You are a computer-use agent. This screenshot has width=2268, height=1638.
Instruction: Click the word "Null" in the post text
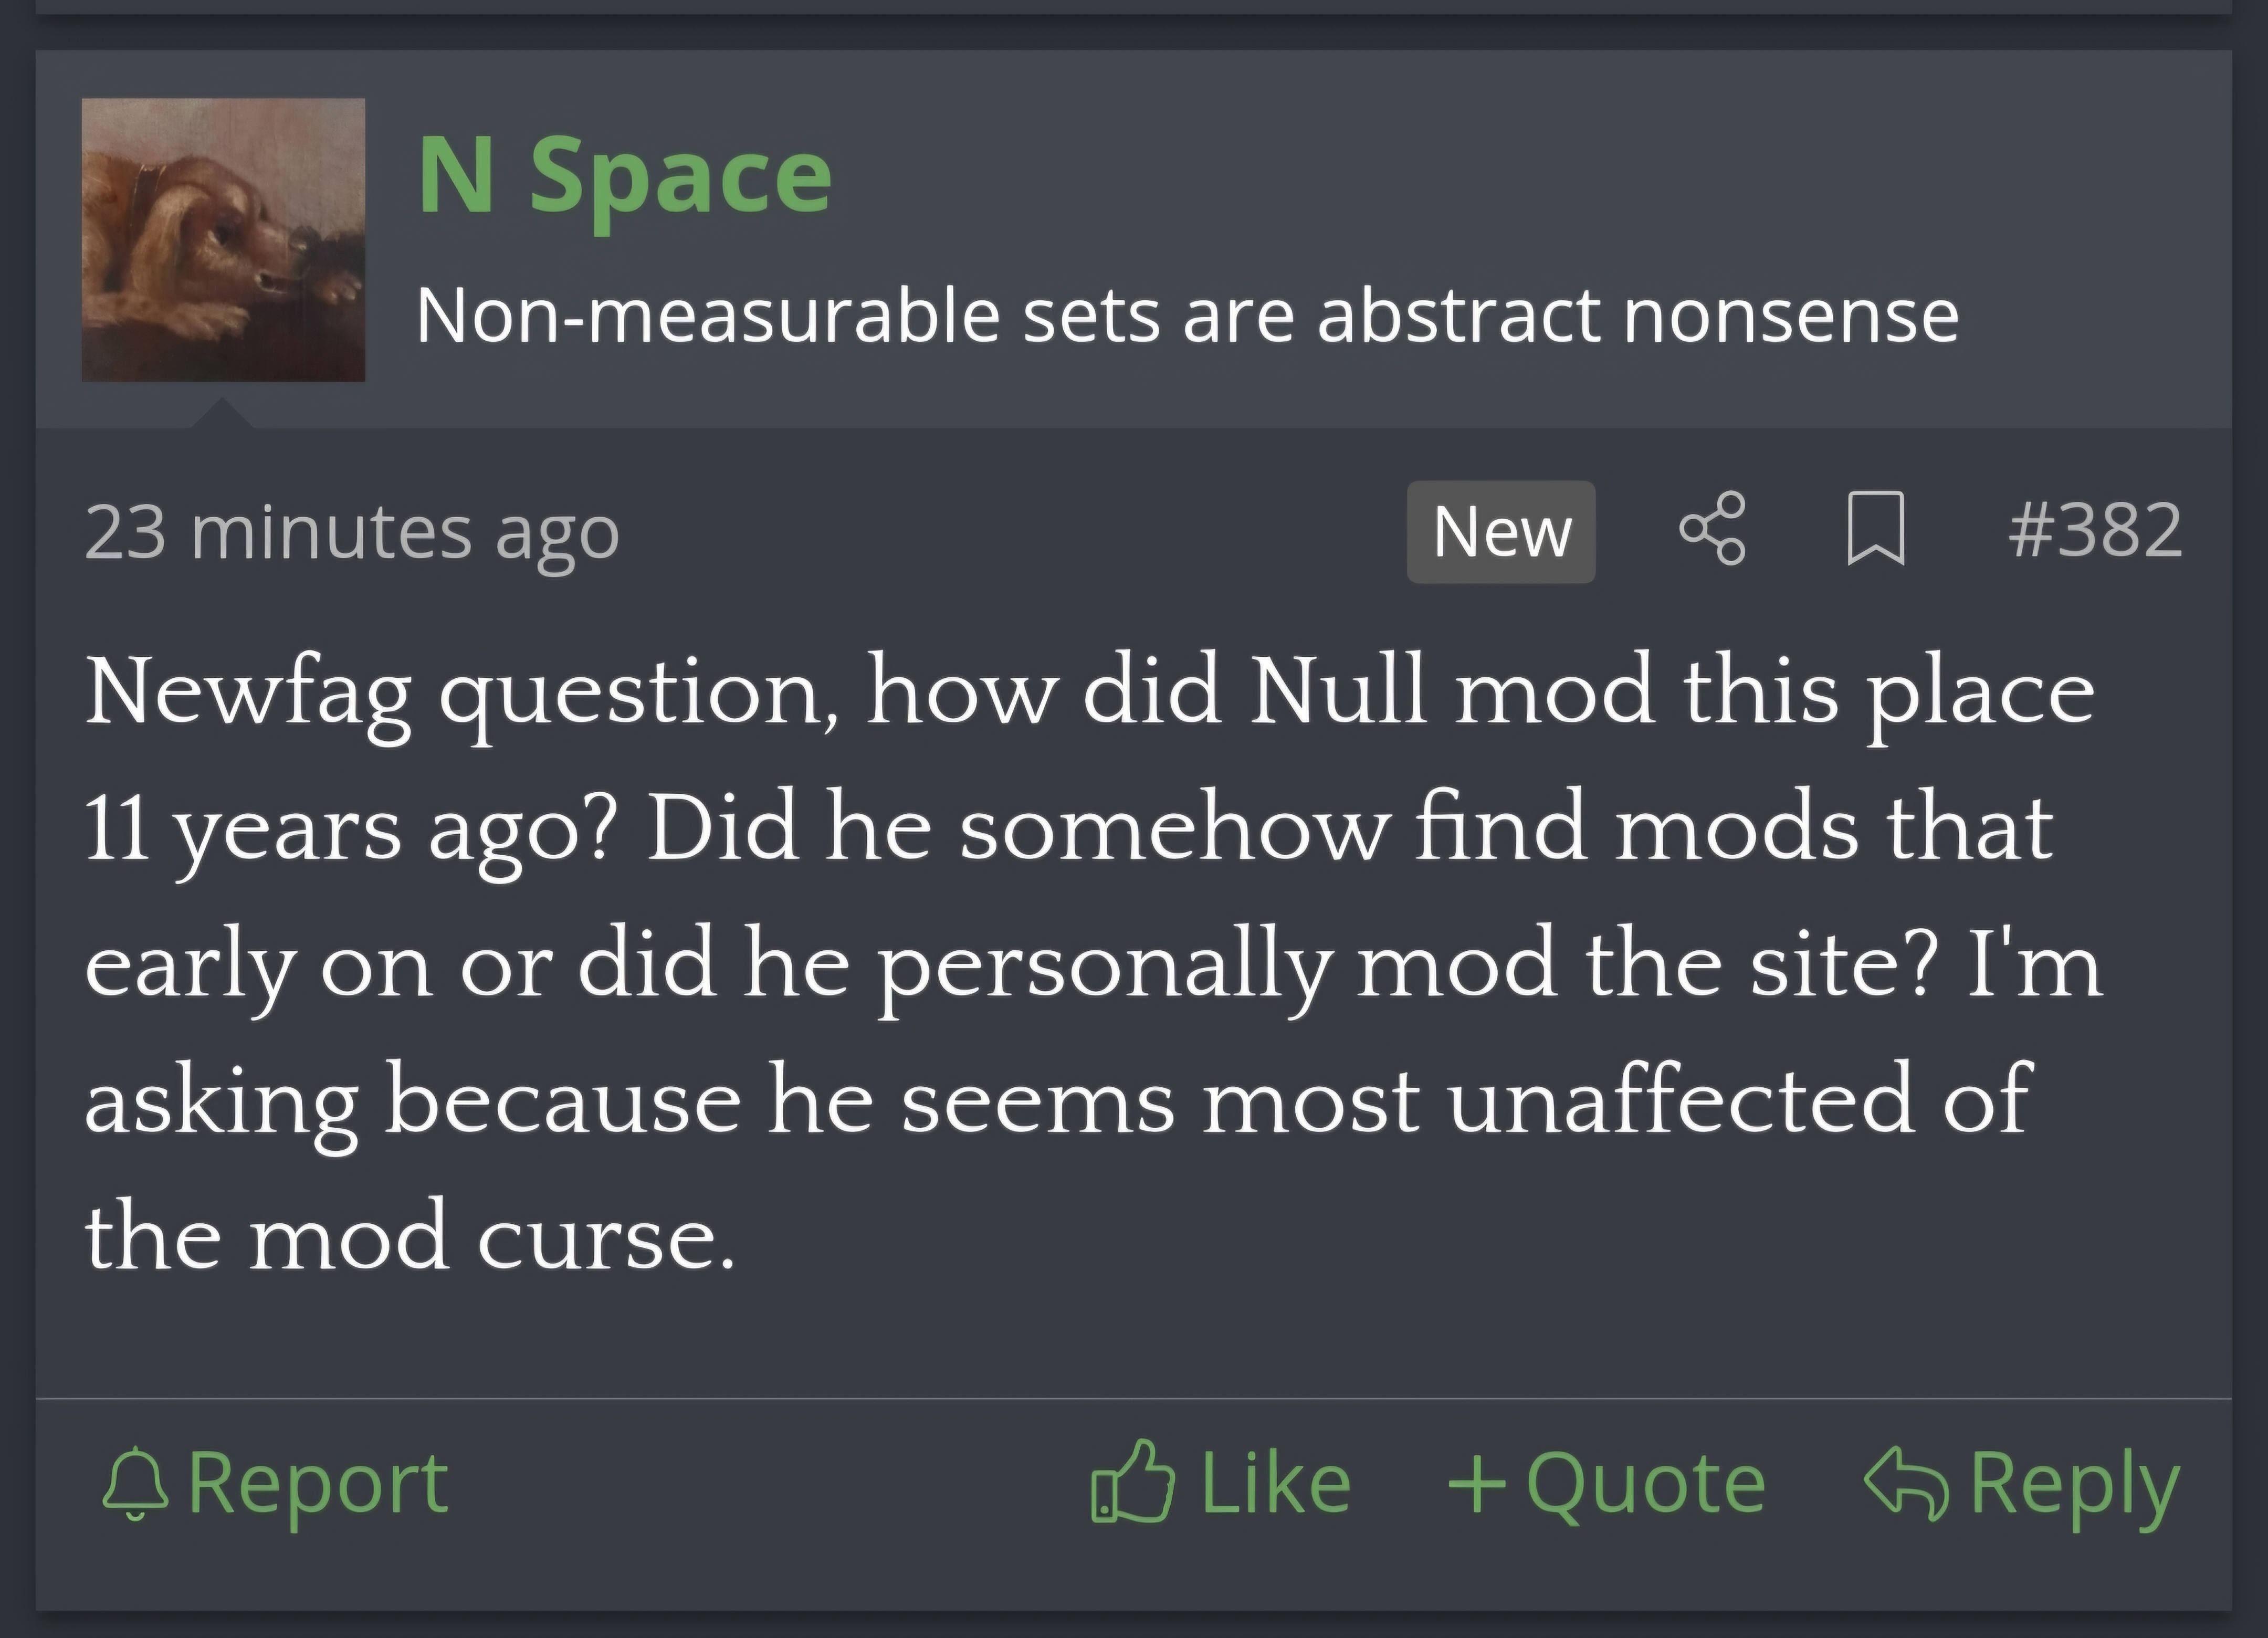(x=1338, y=691)
